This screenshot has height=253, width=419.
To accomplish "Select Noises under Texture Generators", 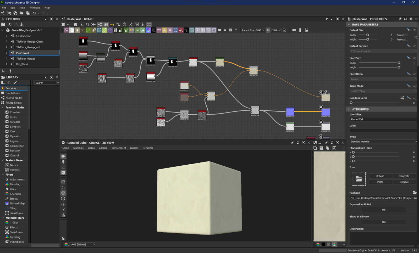I will [14, 165].
